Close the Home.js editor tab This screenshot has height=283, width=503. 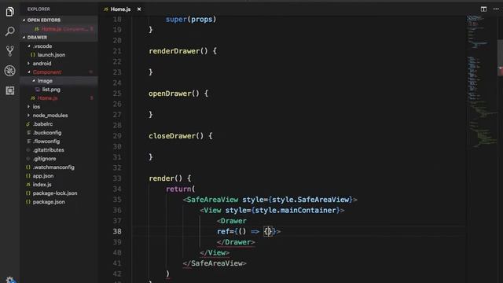pyautogui.click(x=139, y=9)
